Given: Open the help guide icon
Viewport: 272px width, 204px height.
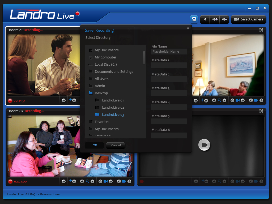Looking at the screenshot, I should tap(194, 19).
